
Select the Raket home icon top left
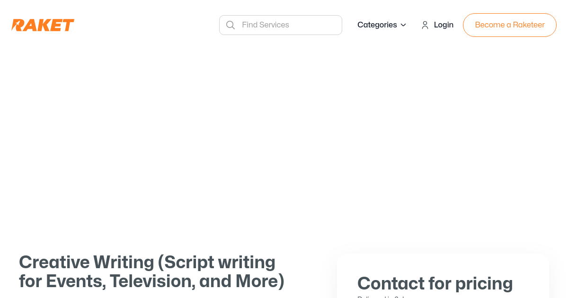pyautogui.click(x=43, y=25)
